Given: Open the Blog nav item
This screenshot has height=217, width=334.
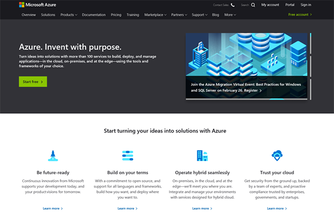Looking at the screenshot, I should coord(215,14).
